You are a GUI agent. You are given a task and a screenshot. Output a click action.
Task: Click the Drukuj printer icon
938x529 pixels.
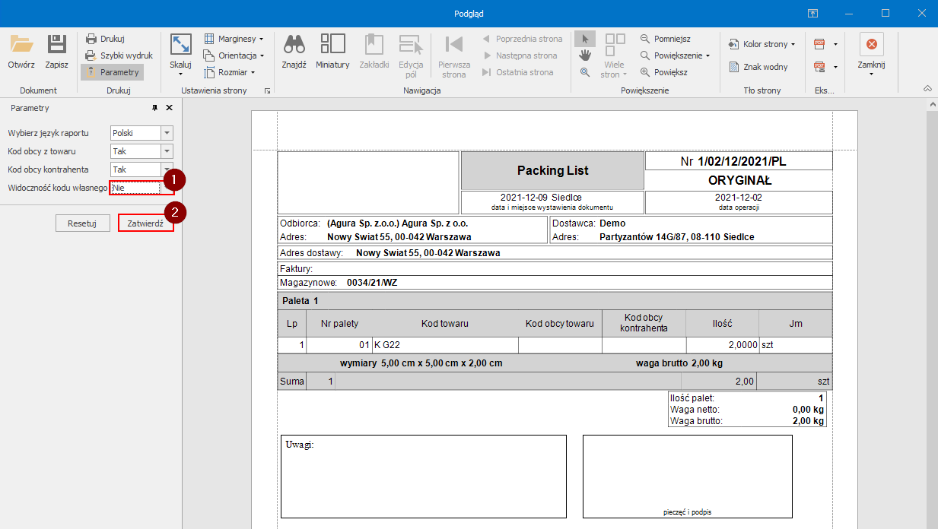pos(91,39)
